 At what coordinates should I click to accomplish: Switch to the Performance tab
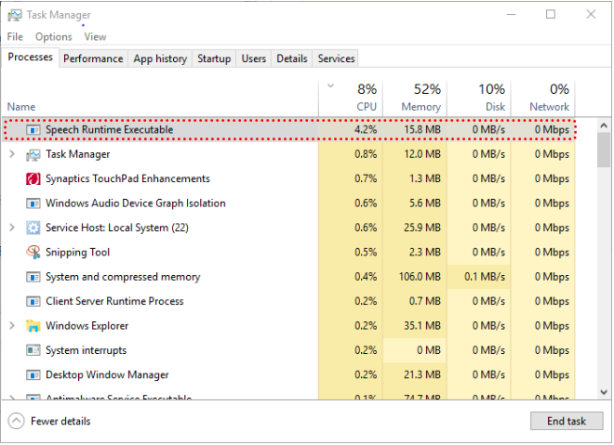93,59
